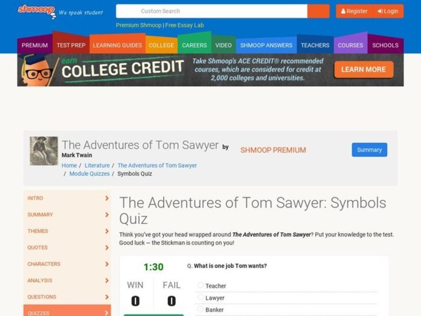Switch to the LEARNING GUIDES section
The width and height of the screenshot is (421, 316).
117,45
